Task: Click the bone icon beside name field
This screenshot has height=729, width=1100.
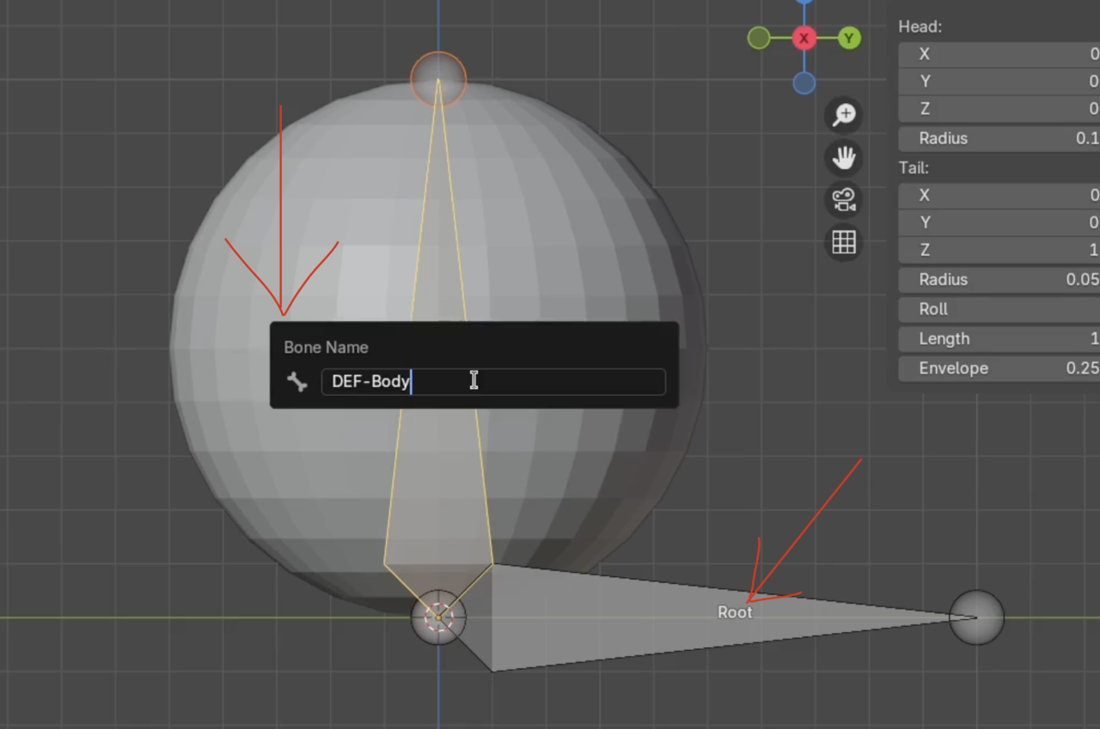Action: point(297,382)
